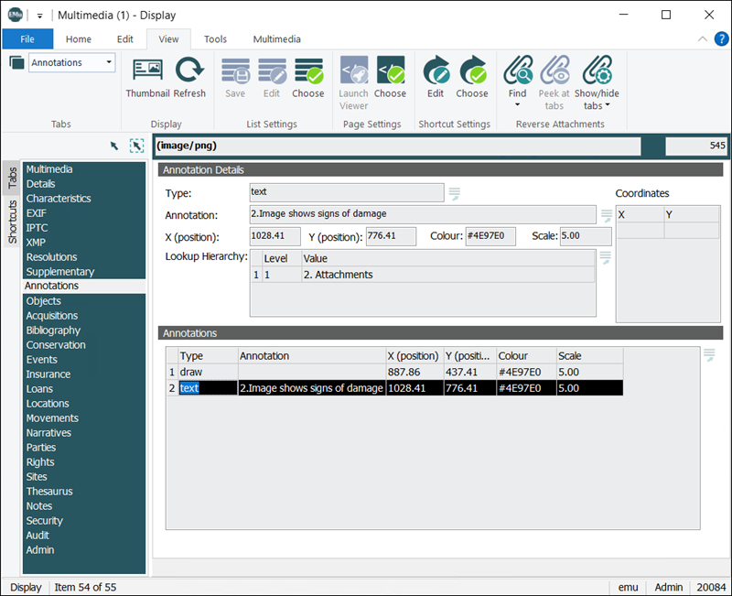The height and width of the screenshot is (596, 732).
Task: Click the grid icon beside Type field
Action: click(454, 193)
